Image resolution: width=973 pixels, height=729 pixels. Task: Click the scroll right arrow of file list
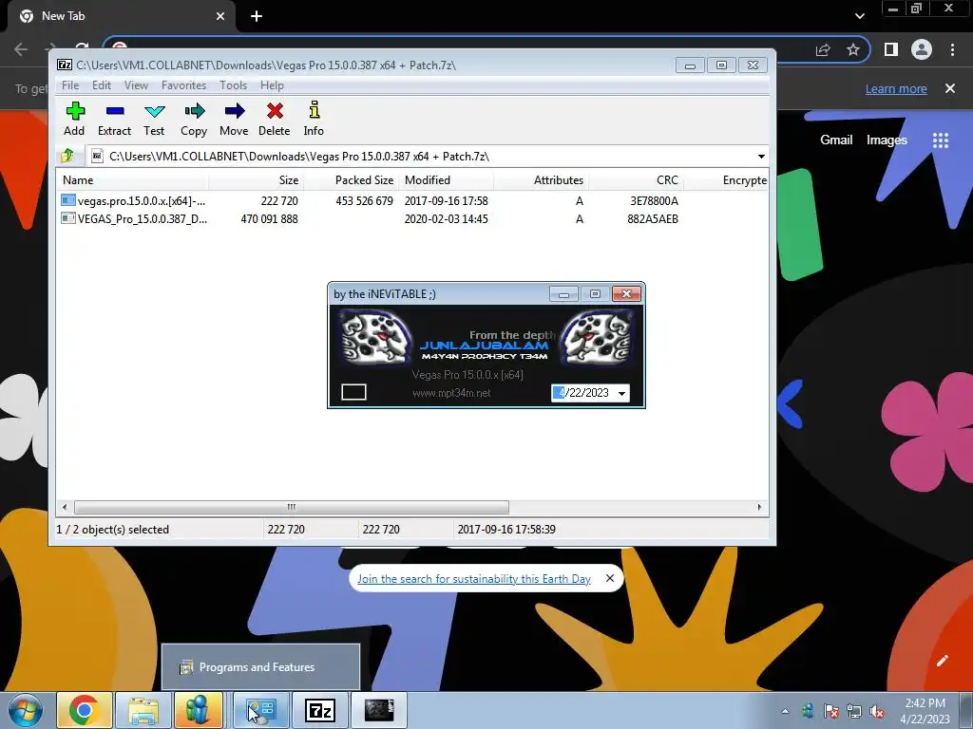point(759,507)
